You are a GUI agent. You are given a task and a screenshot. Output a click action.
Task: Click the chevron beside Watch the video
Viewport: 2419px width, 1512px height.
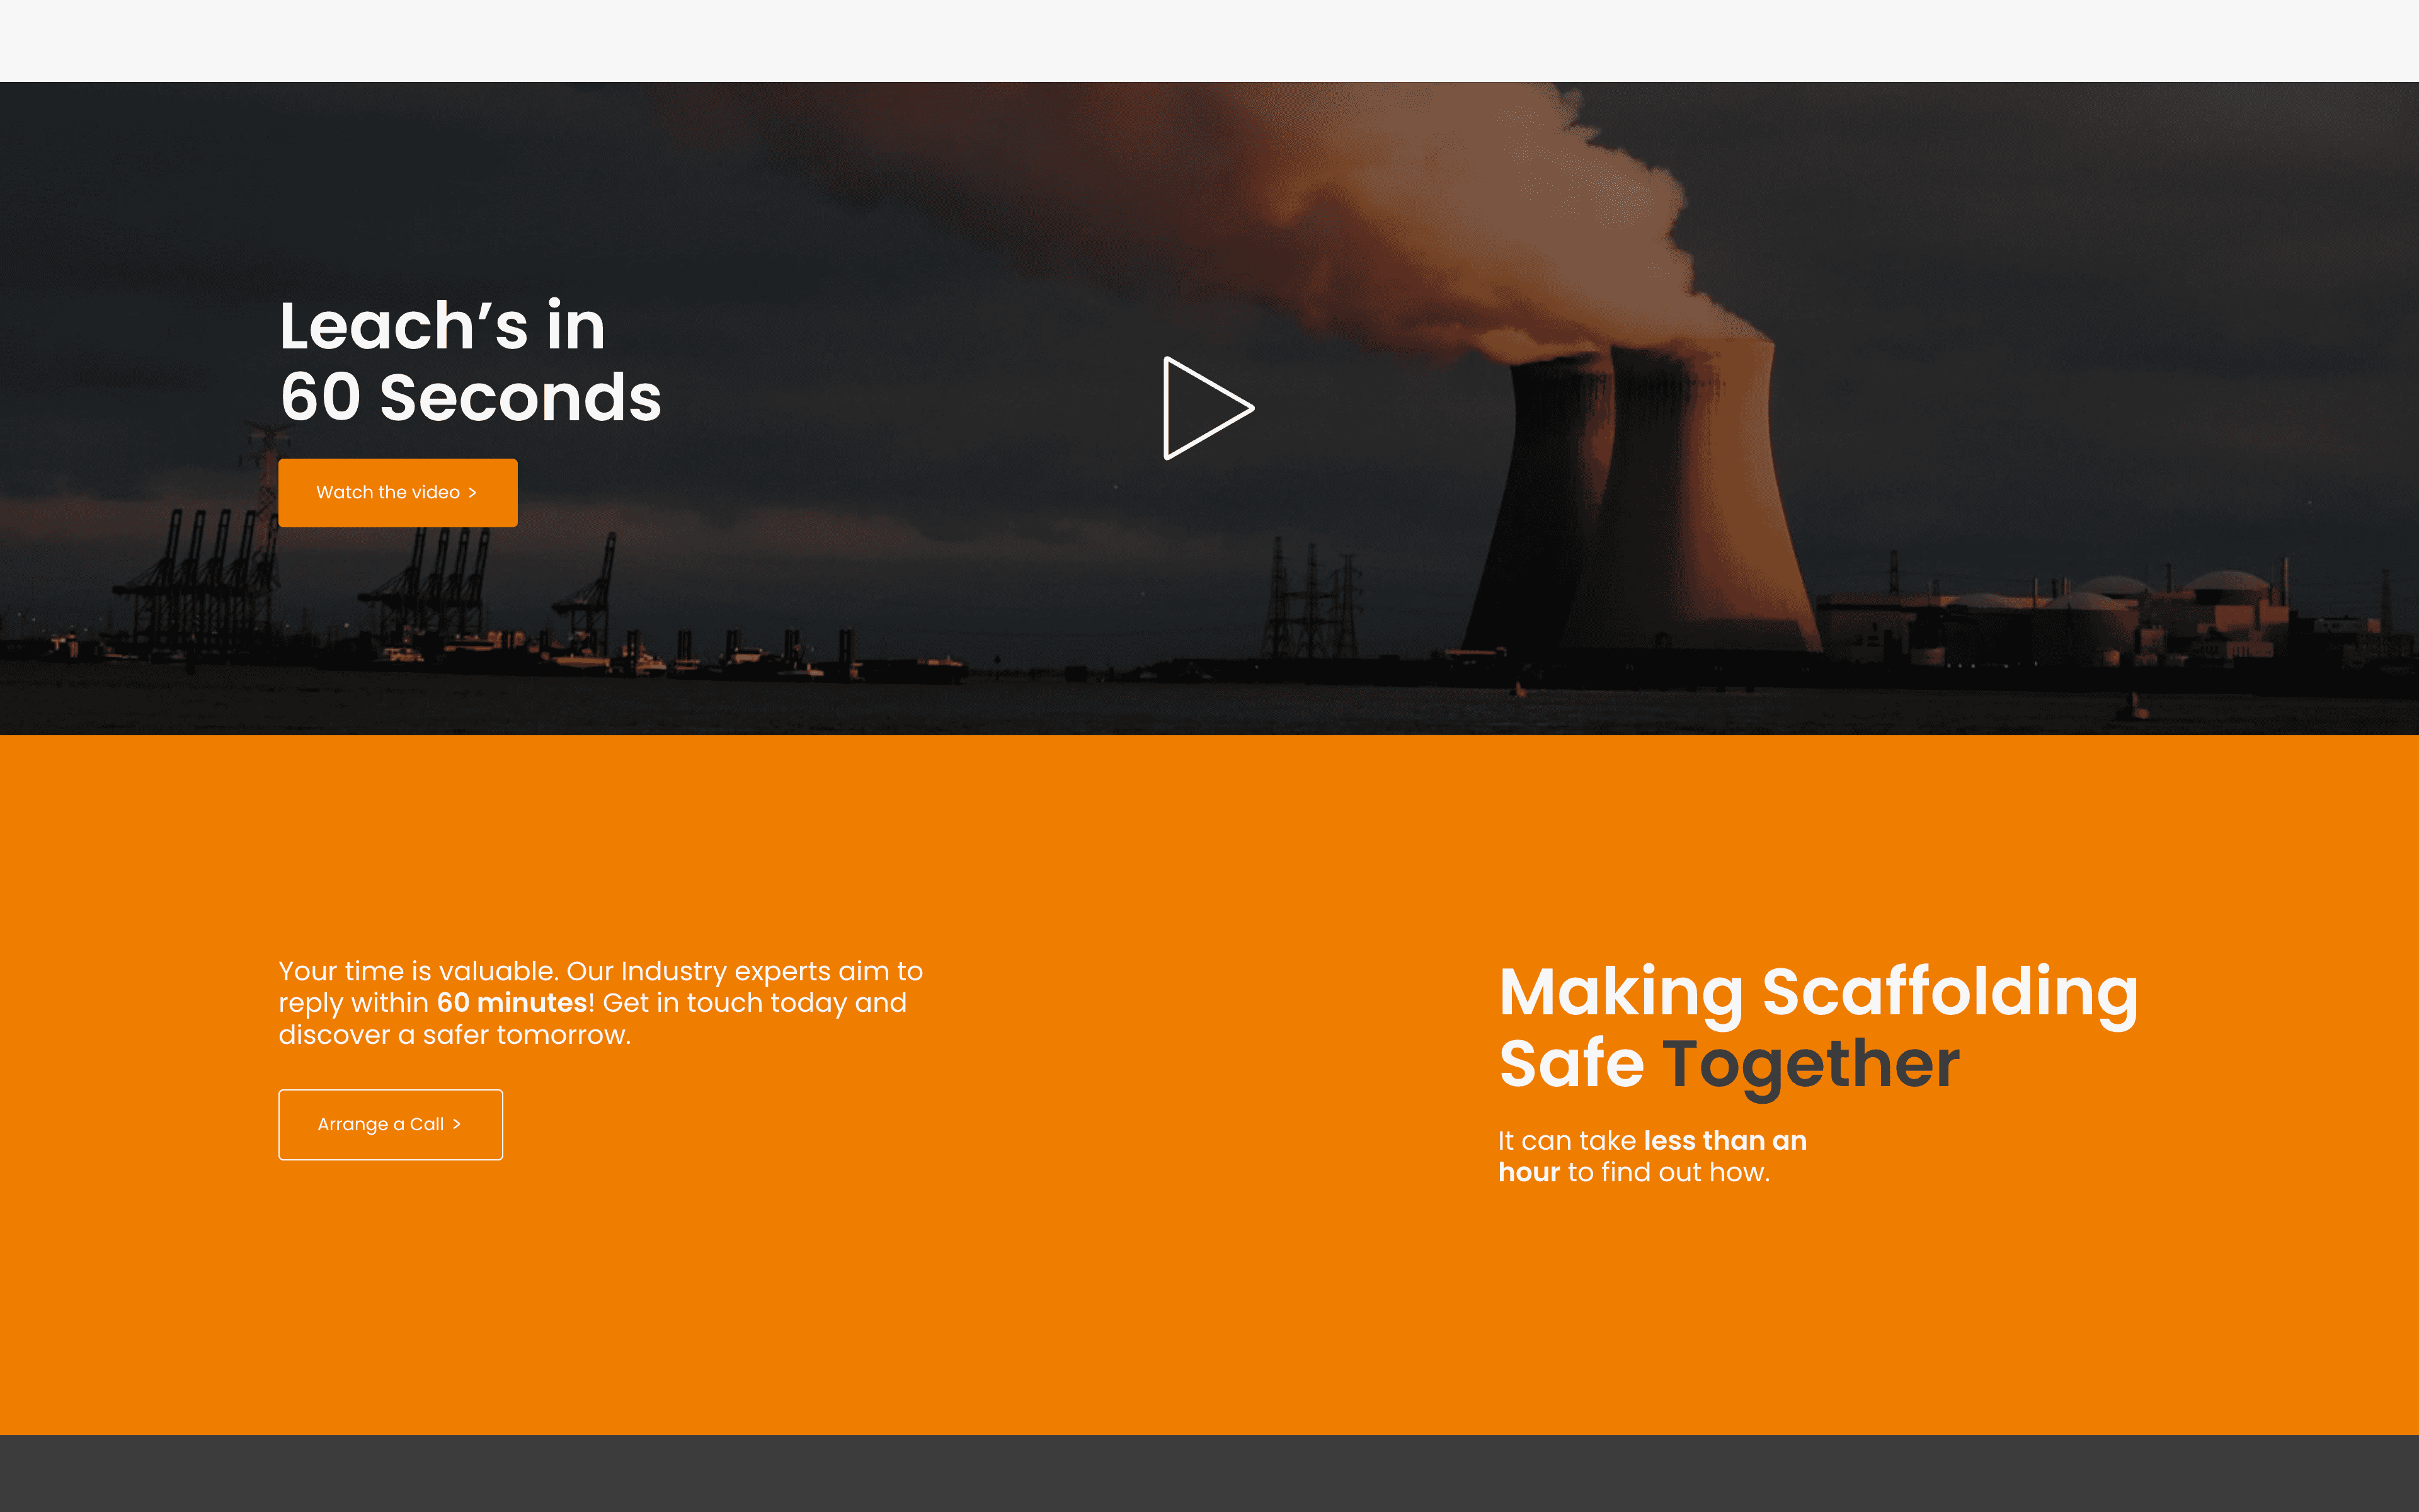click(473, 493)
